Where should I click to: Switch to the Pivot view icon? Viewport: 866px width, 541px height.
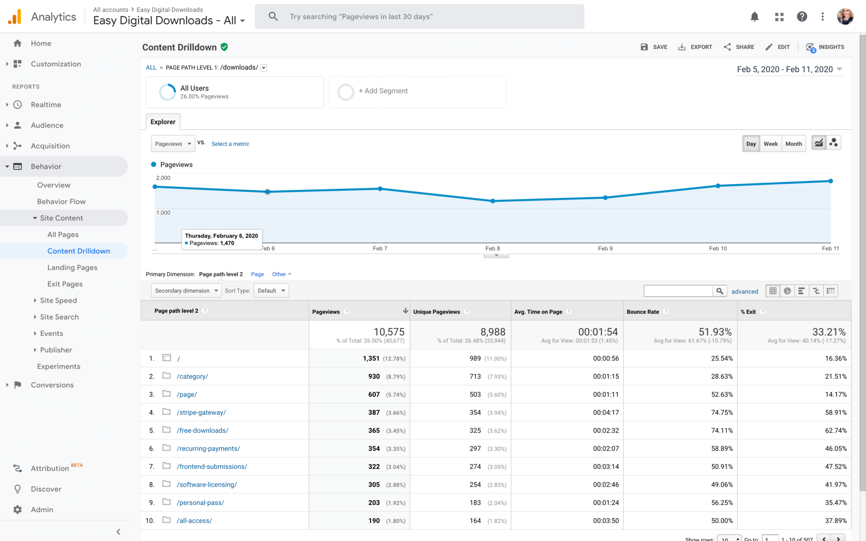(830, 291)
